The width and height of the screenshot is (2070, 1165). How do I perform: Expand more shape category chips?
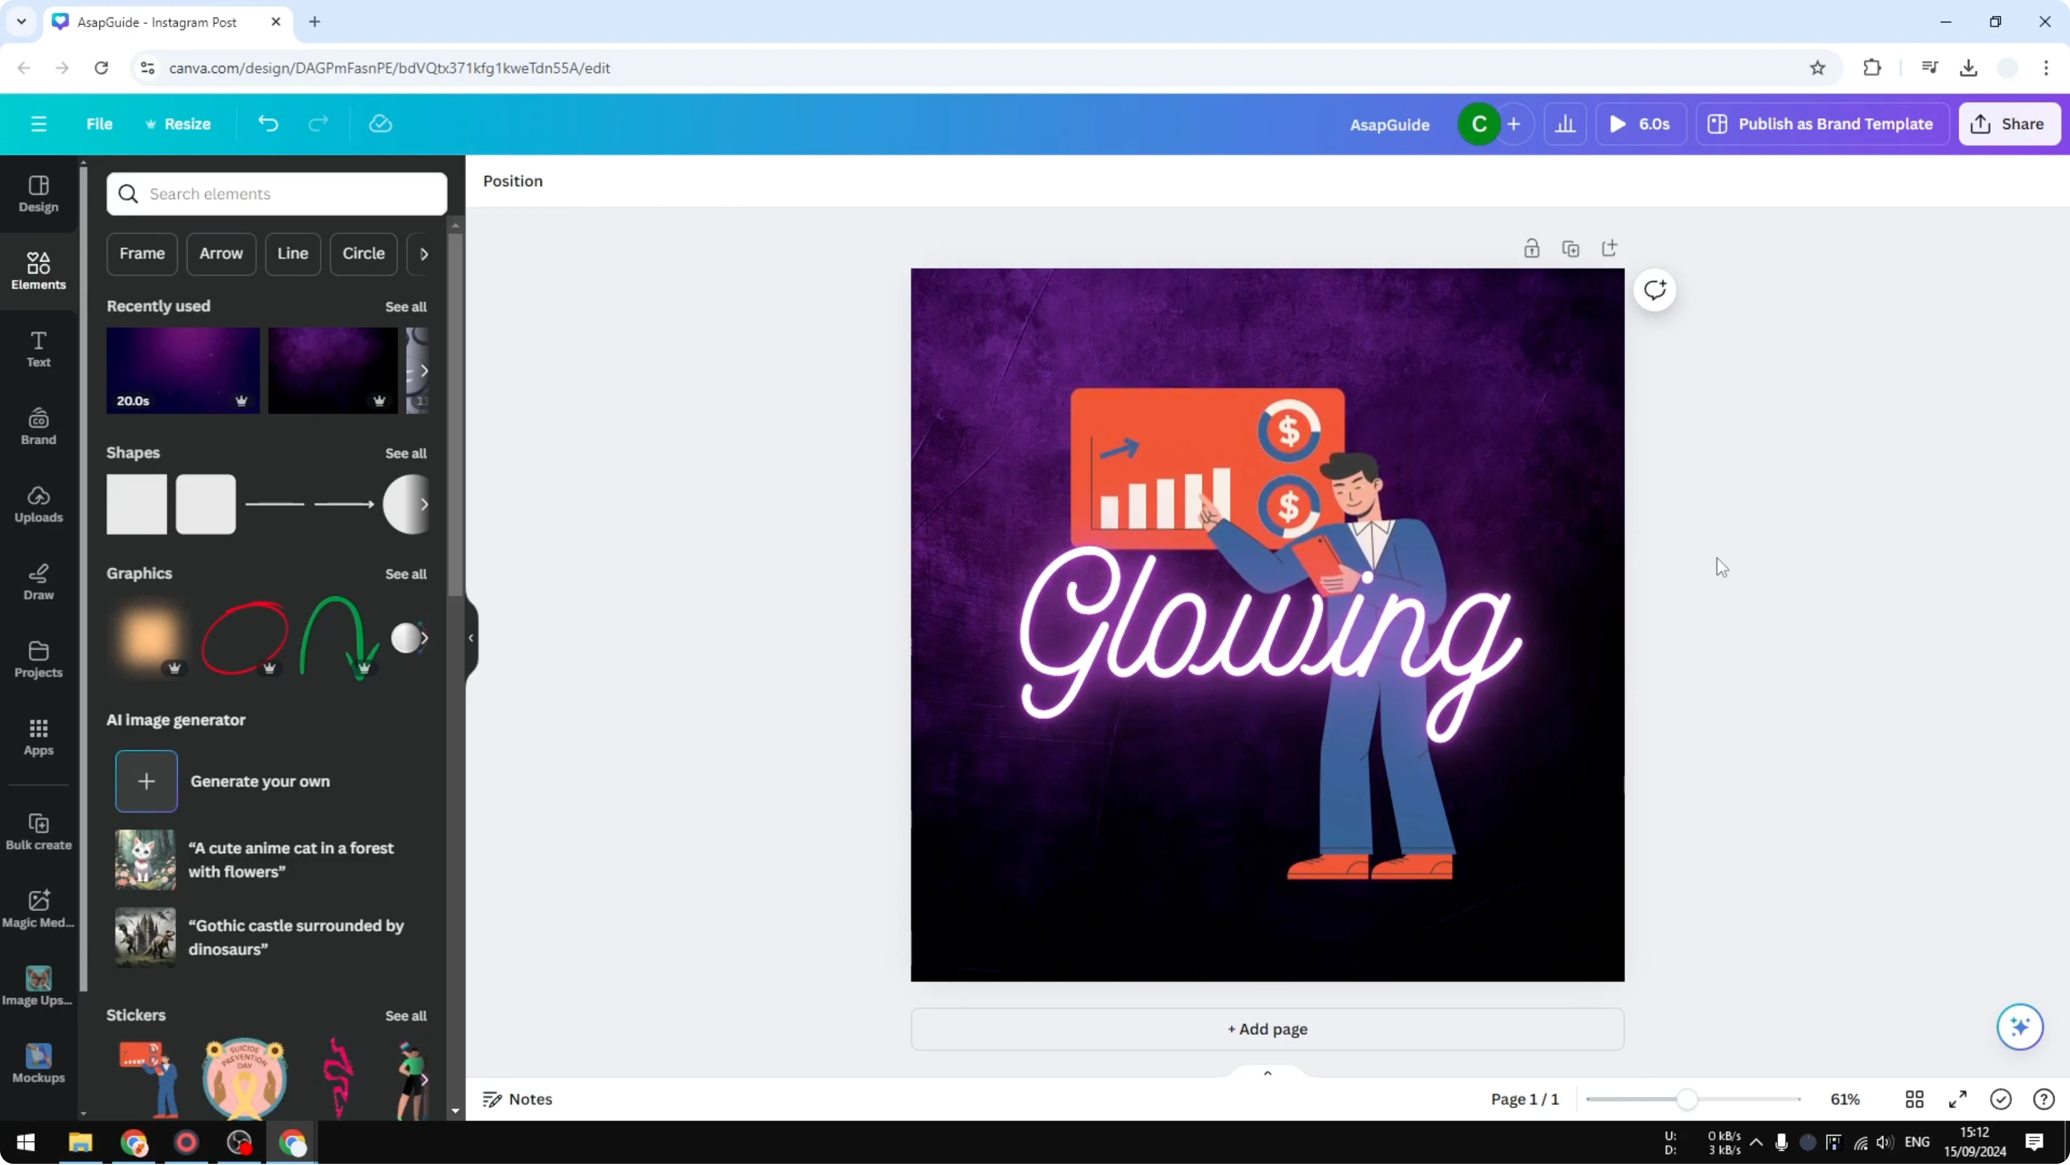pos(423,254)
